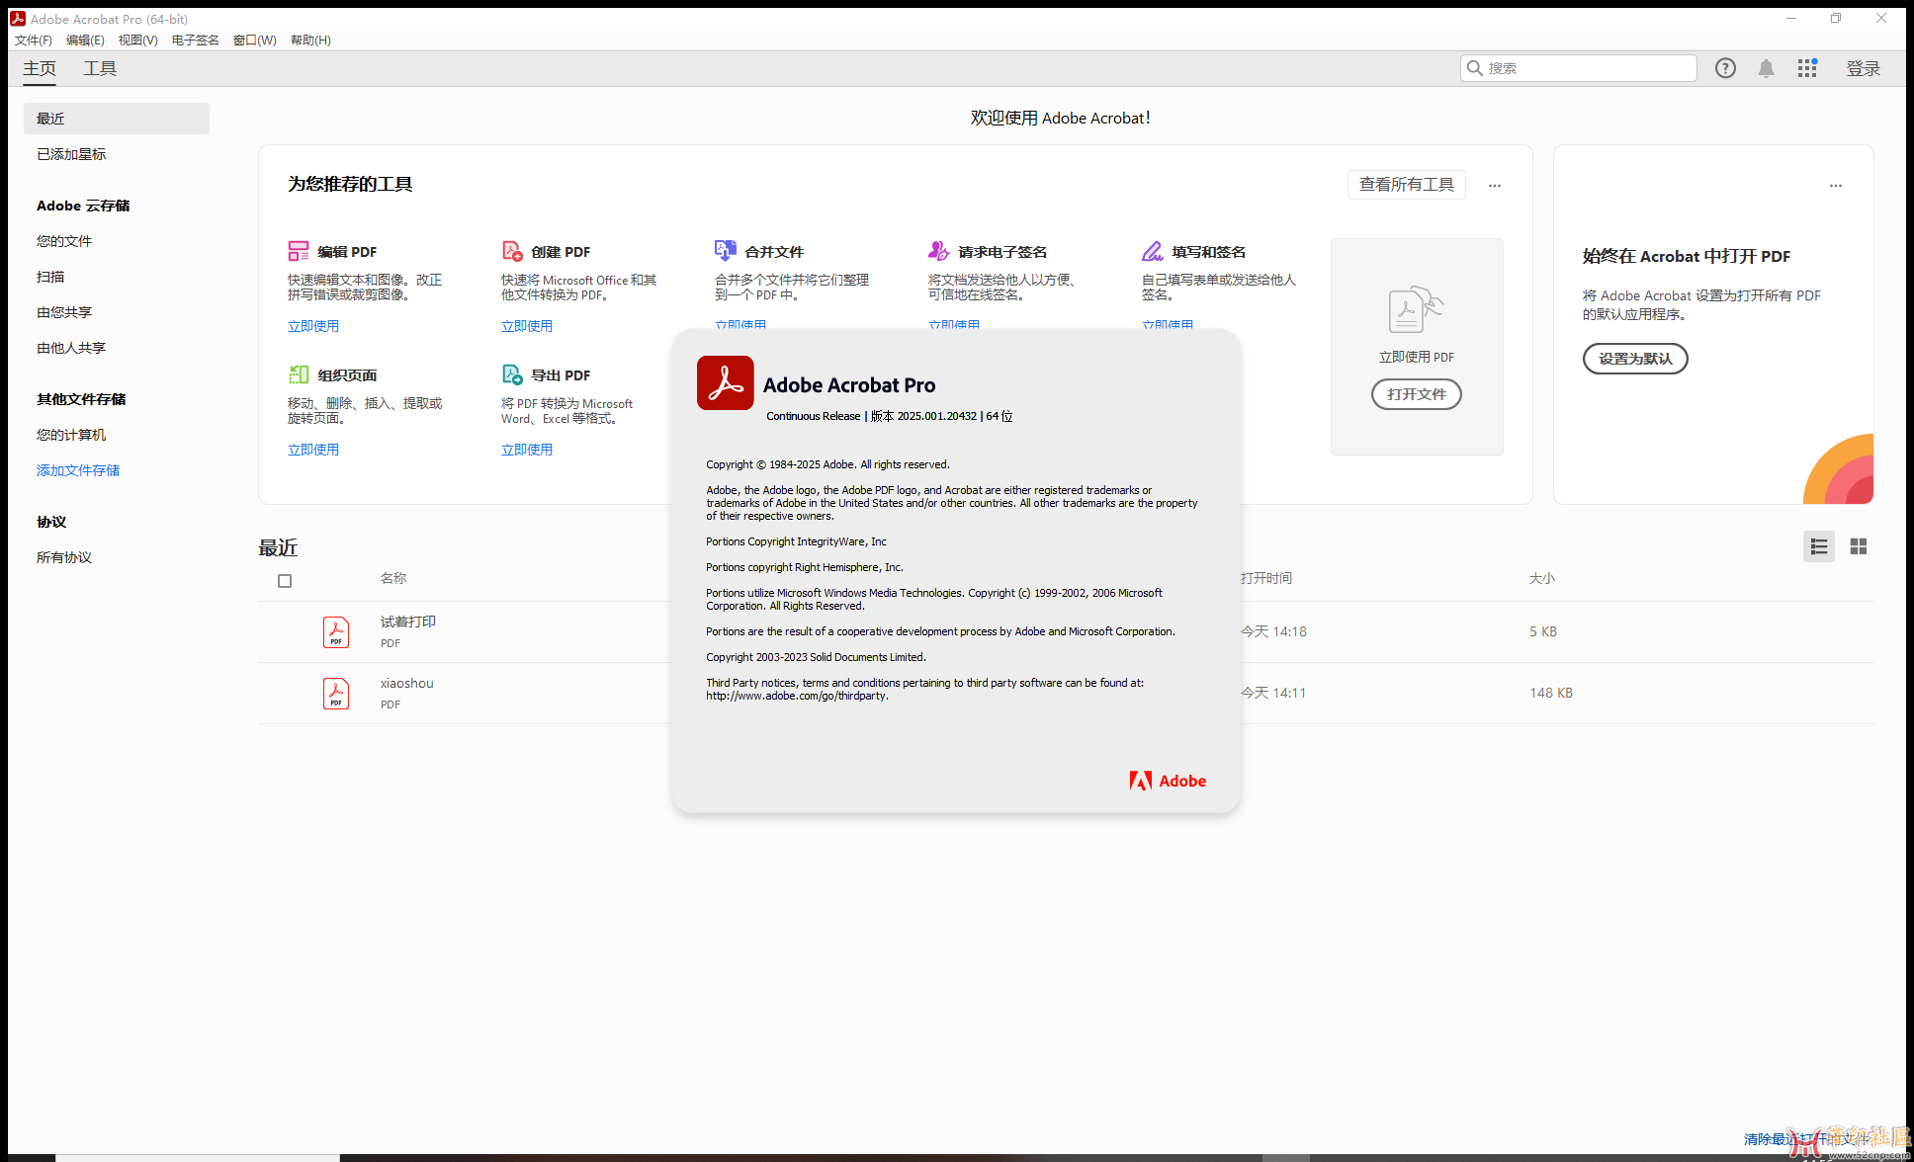Click the Acrobat title bar app icon

click(x=18, y=19)
